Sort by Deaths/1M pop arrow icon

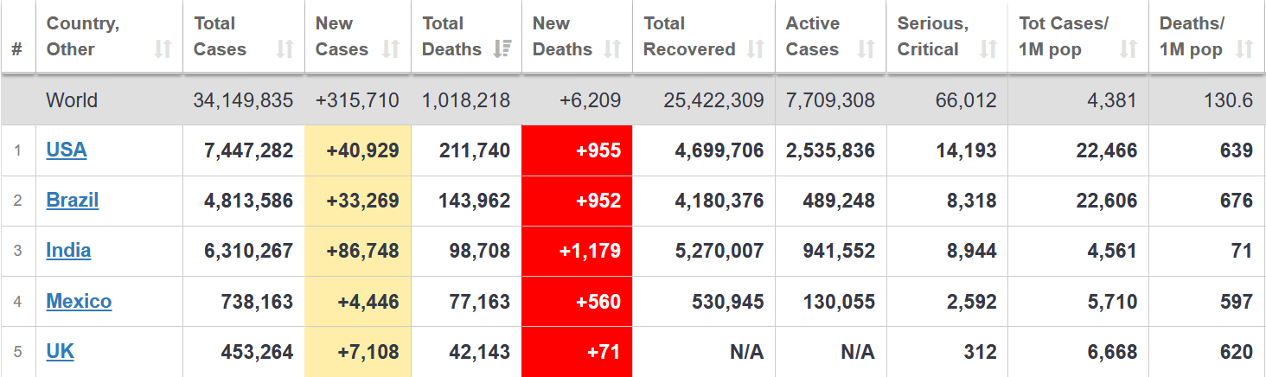[1245, 49]
